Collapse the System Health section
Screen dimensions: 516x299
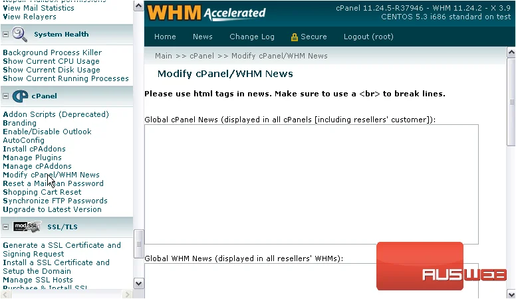coord(5,34)
